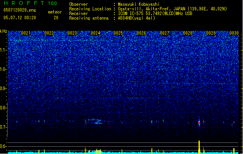Click time marker 0029
Viewport: 243px width, 154px height.
211,33
